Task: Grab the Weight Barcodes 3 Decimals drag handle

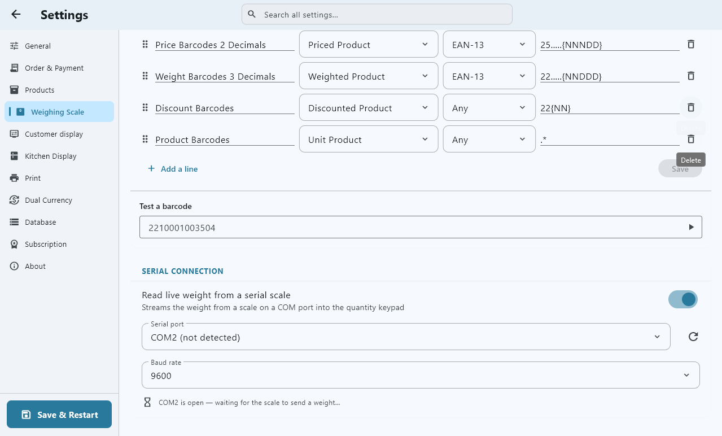Action: pos(145,76)
